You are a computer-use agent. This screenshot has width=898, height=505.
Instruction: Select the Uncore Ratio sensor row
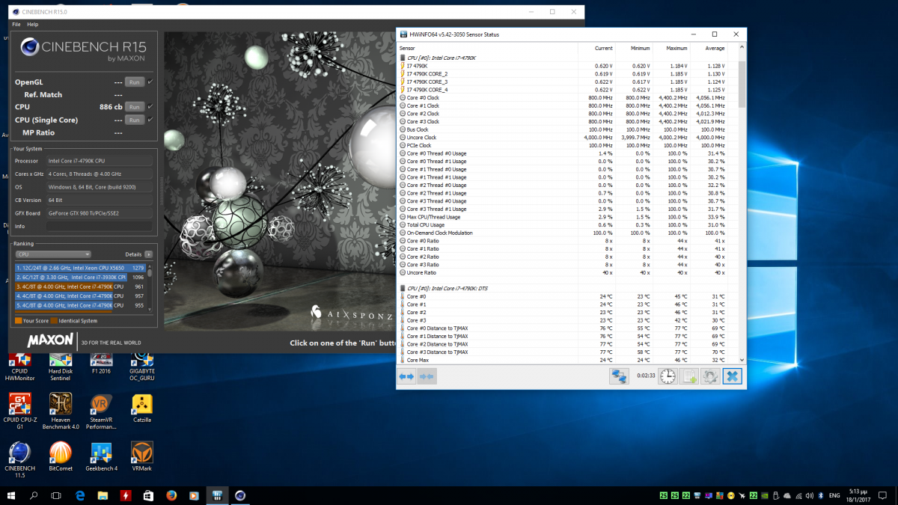point(568,272)
